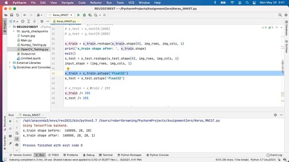Open the Python 3.7 (reu2021) interpreter selector
Viewport: 289px width, 162px height.
[263, 160]
